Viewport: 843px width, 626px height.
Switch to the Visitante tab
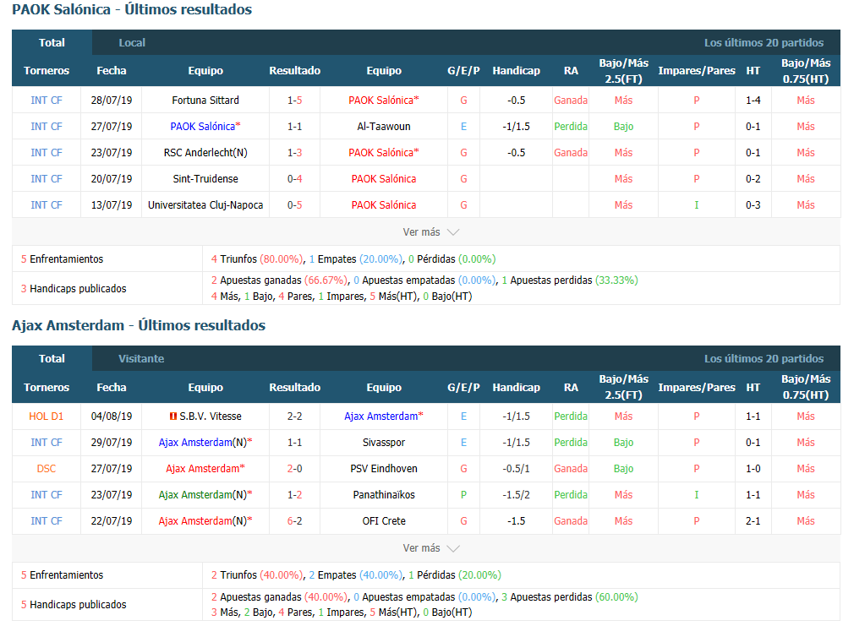point(141,358)
